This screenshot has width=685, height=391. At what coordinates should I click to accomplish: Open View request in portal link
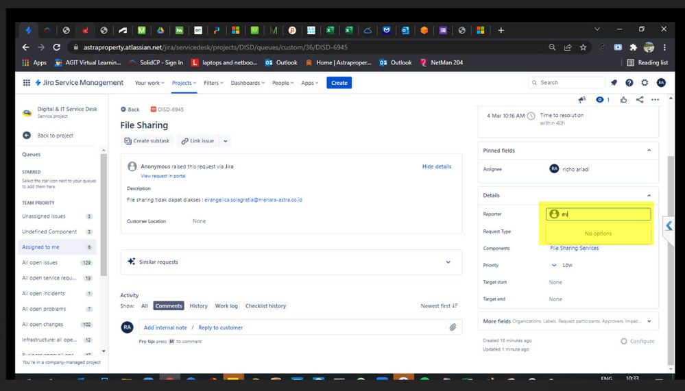[163, 176]
